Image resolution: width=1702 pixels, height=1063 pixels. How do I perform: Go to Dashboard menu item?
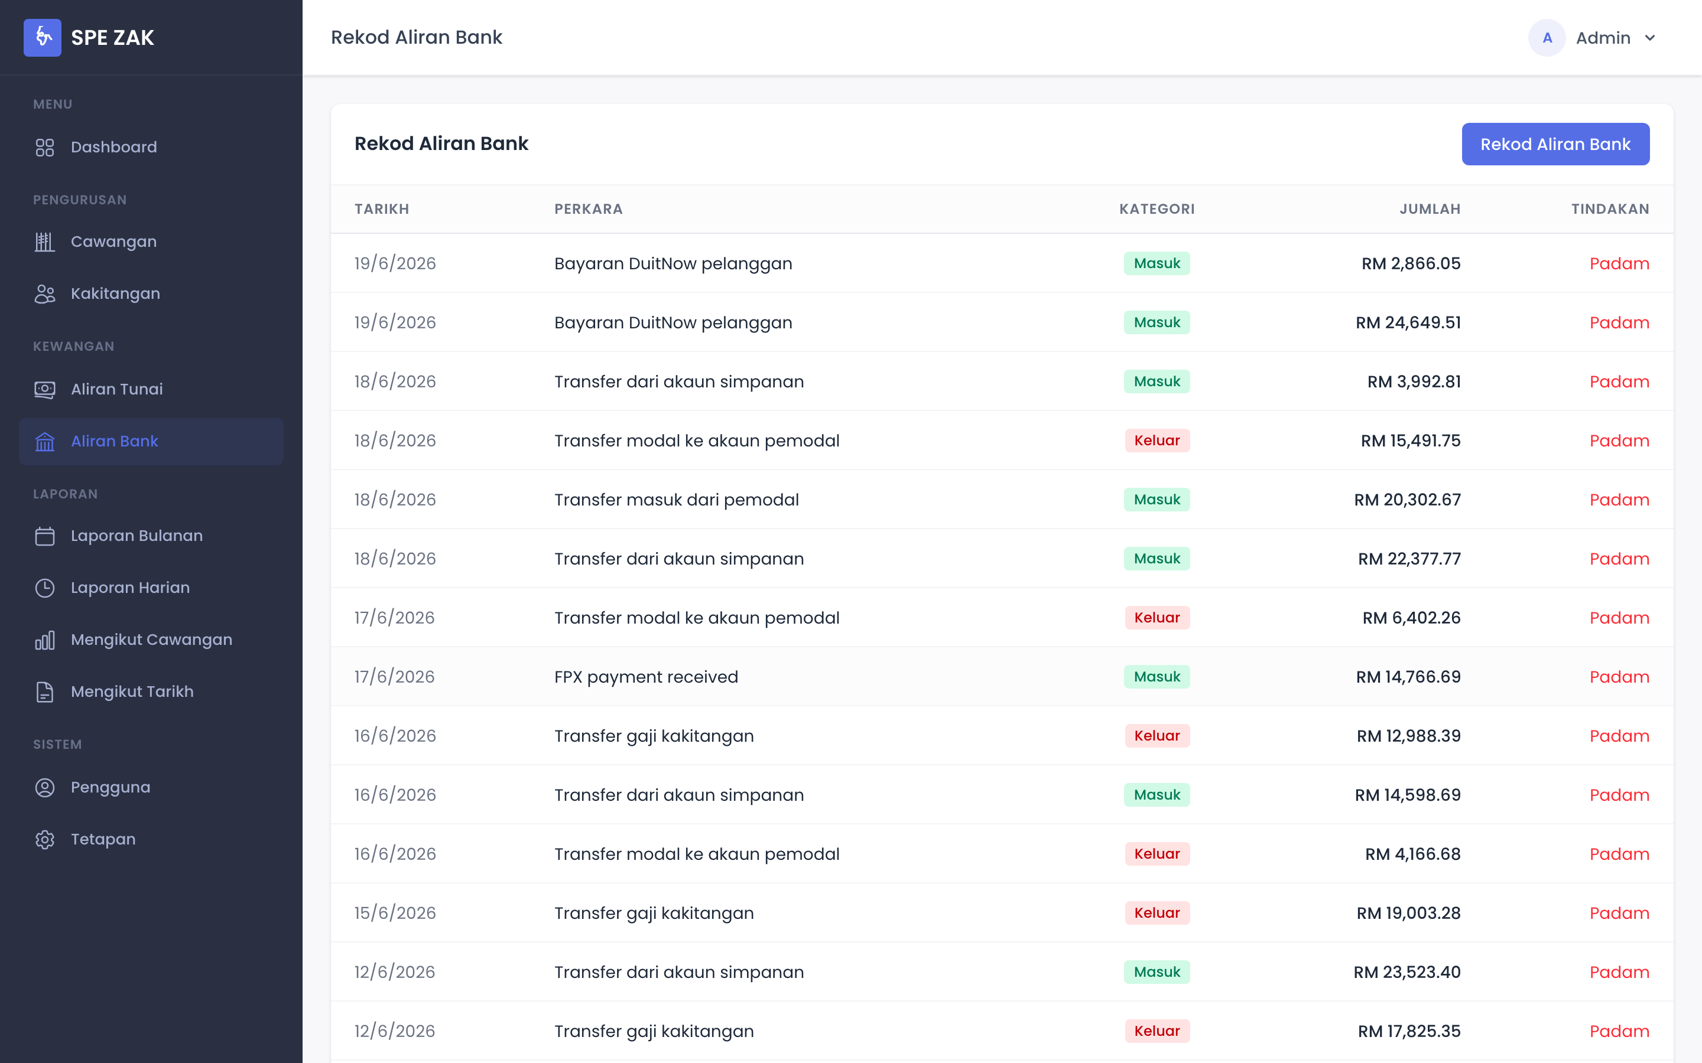(151, 147)
